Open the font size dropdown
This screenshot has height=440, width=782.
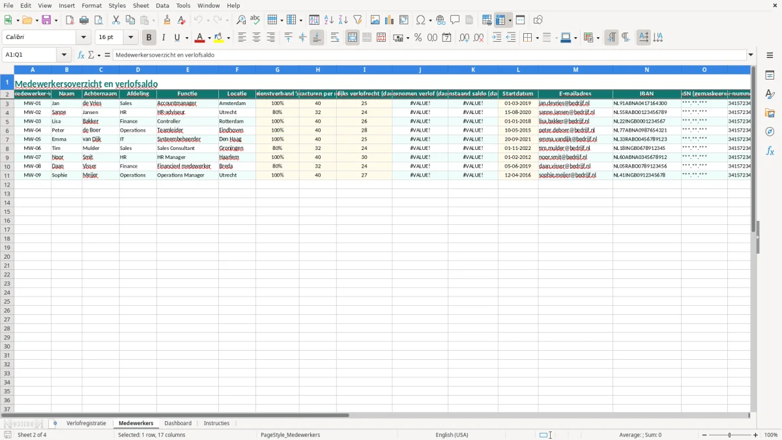[x=130, y=38]
